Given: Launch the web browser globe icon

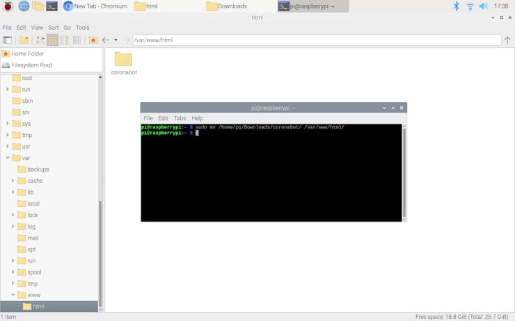Looking at the screenshot, I should pos(24,6).
